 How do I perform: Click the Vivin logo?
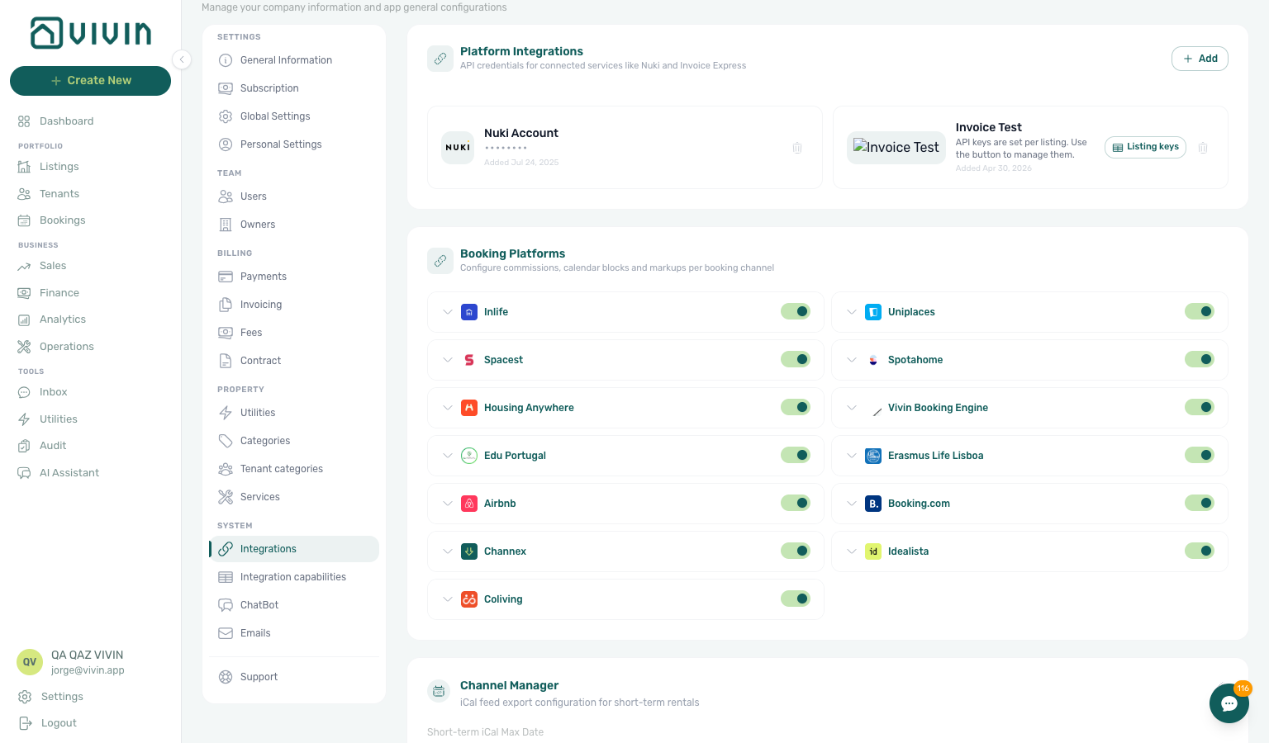click(91, 33)
